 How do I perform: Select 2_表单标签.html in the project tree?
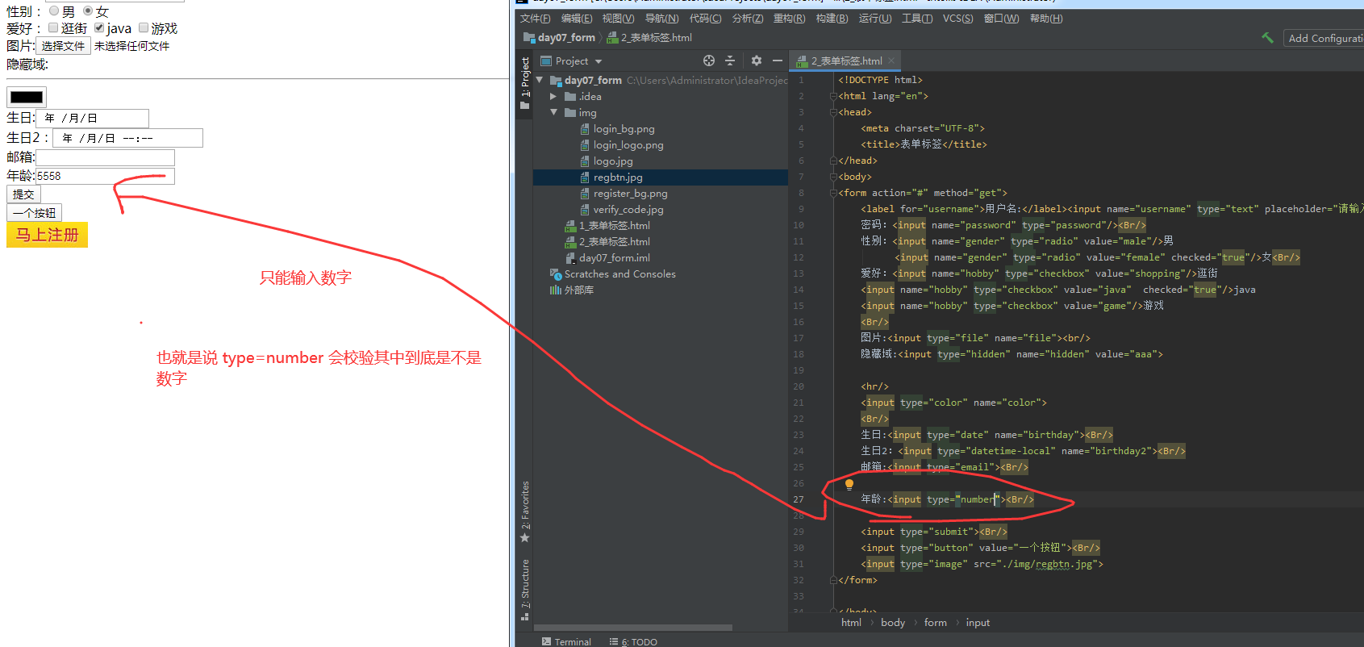pyautogui.click(x=614, y=242)
